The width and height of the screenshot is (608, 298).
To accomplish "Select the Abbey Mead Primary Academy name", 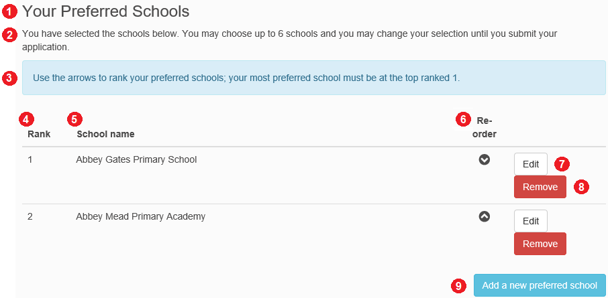I will coord(140,217).
